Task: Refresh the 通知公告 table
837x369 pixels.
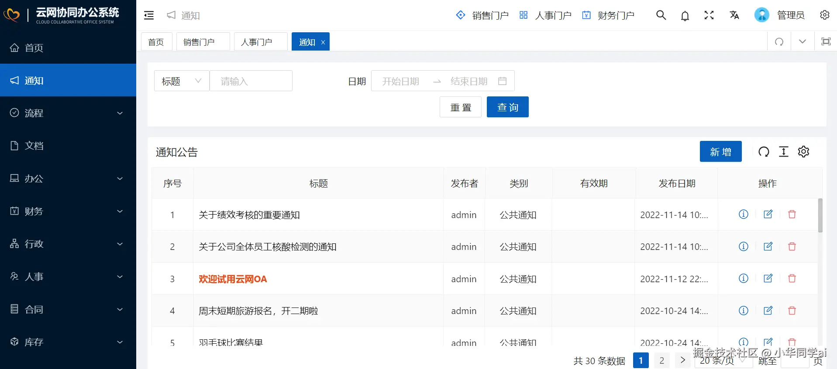Action: coord(764,151)
